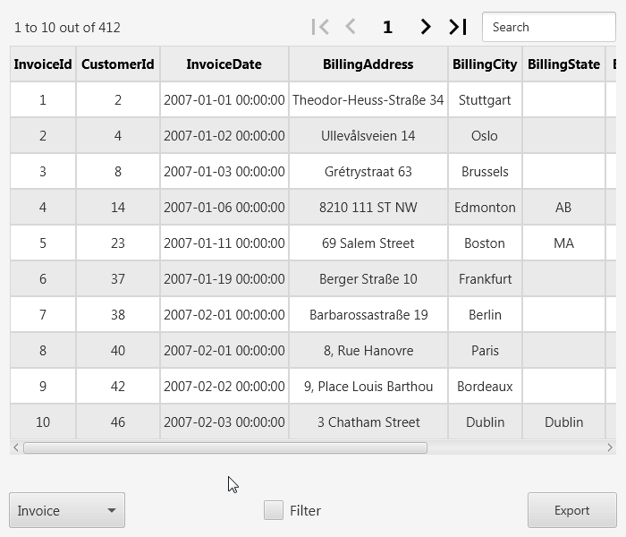Click the Search text field
Viewport: 626px width, 537px height.
tap(547, 27)
